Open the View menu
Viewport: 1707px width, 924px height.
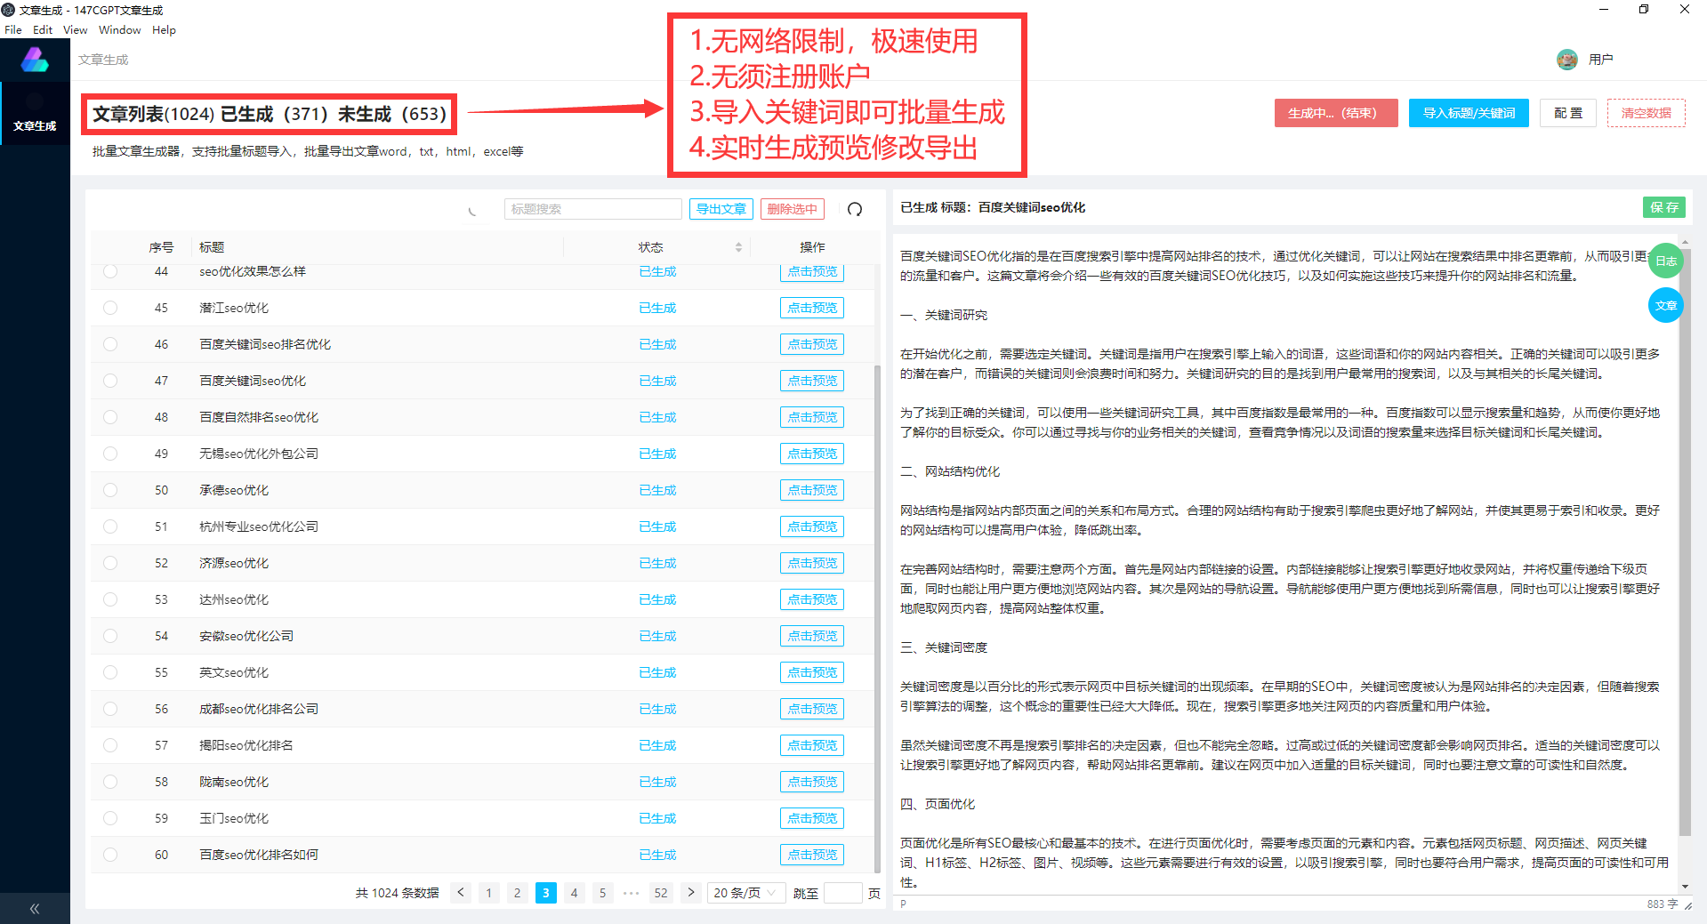[x=75, y=29]
